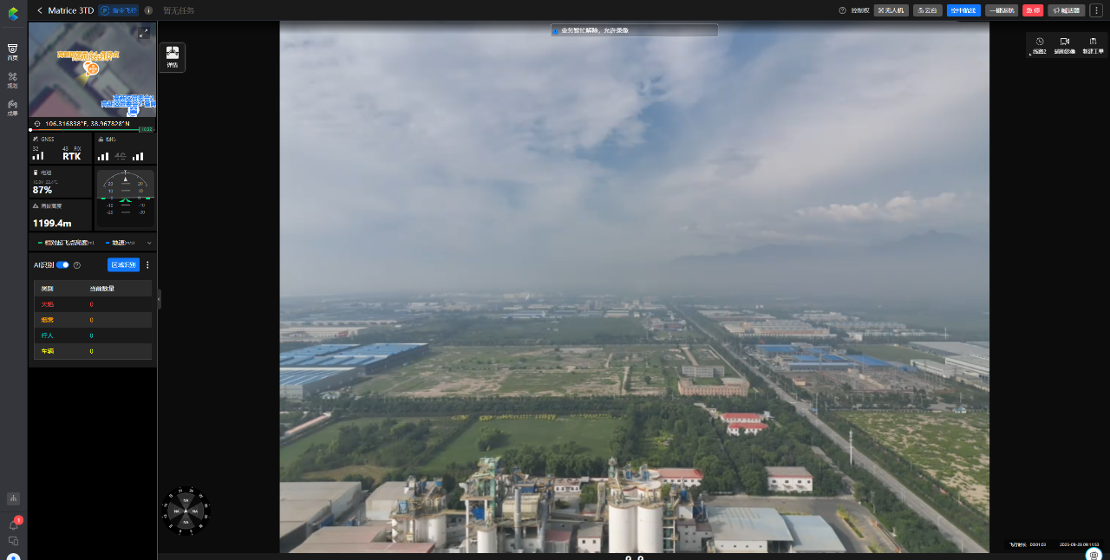1110x560 pixels.
Task: Switch to 空中航线 aerial route mode
Action: (963, 10)
